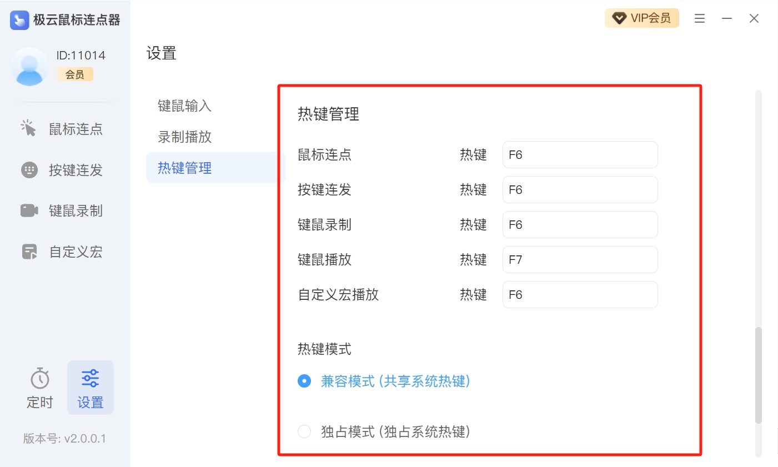Screen dimensions: 778x467
Task: Click the 定时 timer icon
Action: [x=40, y=379]
